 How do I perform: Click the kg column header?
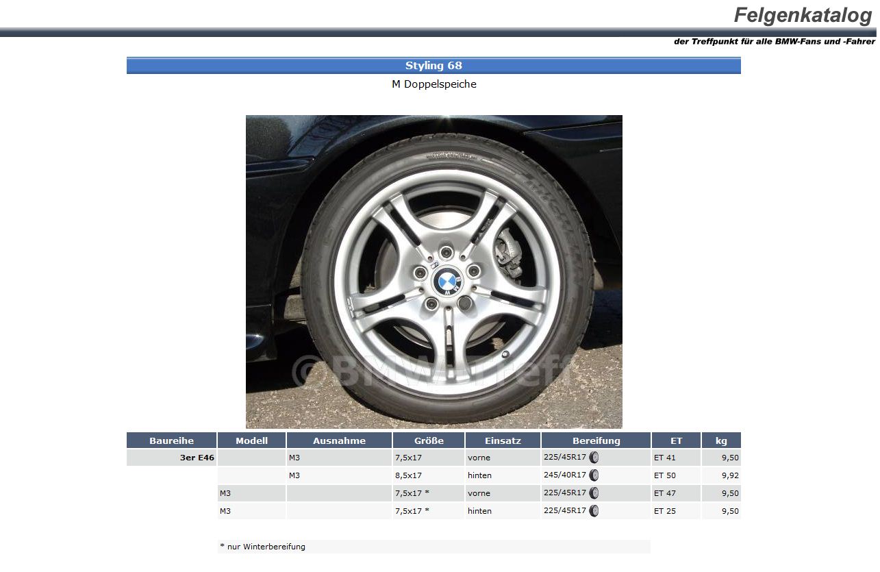721,440
